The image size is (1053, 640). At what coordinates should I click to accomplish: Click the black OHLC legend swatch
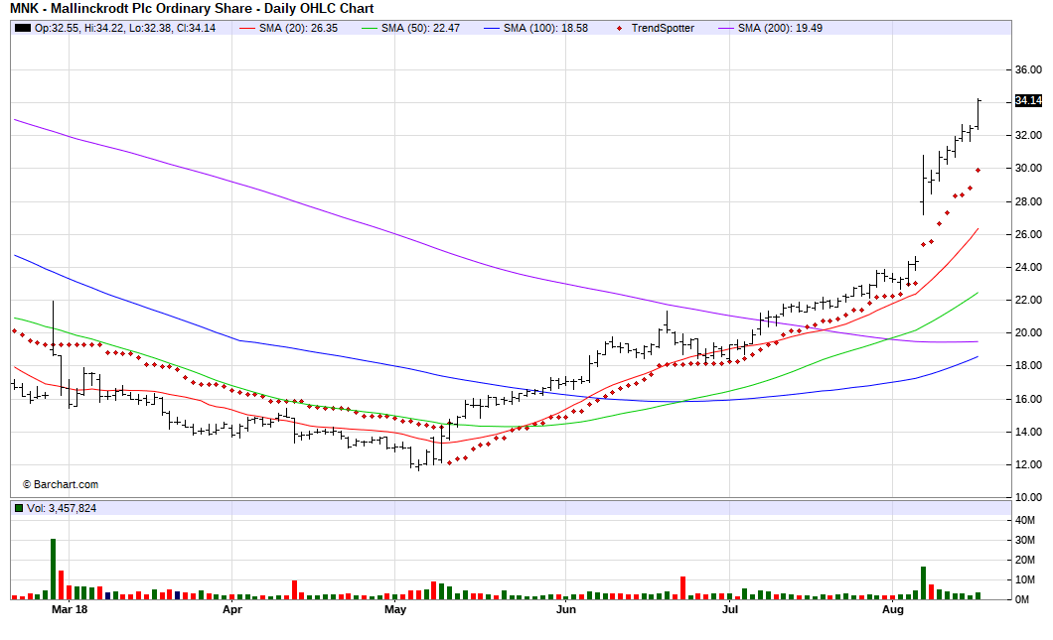click(23, 28)
